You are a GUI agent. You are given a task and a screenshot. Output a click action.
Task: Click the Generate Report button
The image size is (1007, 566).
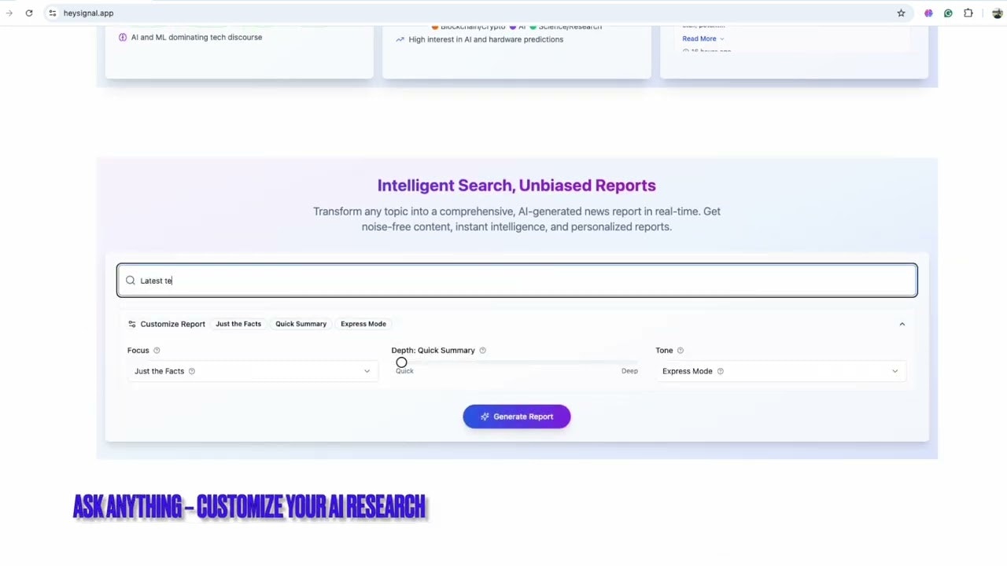point(517,417)
